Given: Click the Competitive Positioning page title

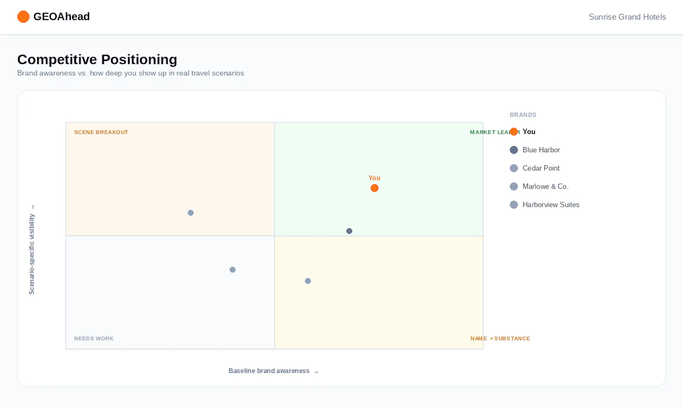Looking at the screenshot, I should (97, 59).
